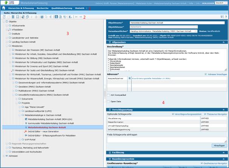Image resolution: width=229 pixels, height=168 pixels.
Task: Click the icon of InGrid Editor - neue Generation
Action: (26, 131)
